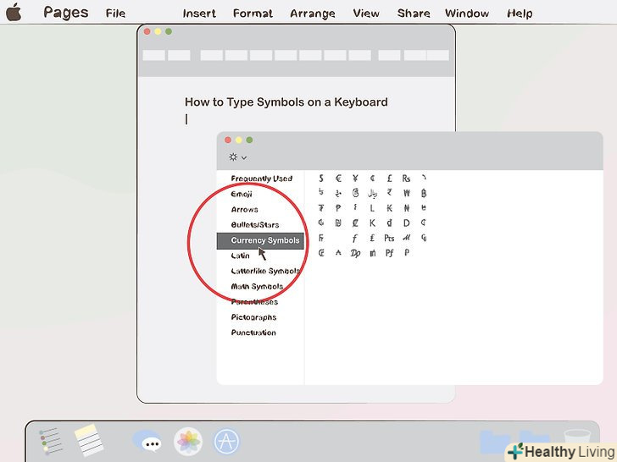This screenshot has height=462, width=617.
Task: Select the Arrows category
Action: coord(244,209)
